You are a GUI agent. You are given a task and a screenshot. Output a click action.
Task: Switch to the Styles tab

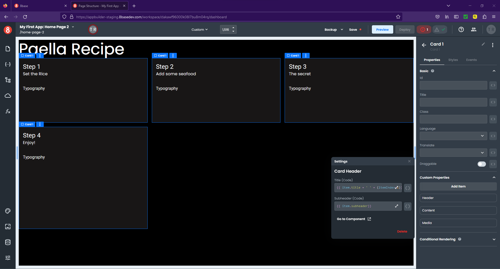click(x=453, y=60)
